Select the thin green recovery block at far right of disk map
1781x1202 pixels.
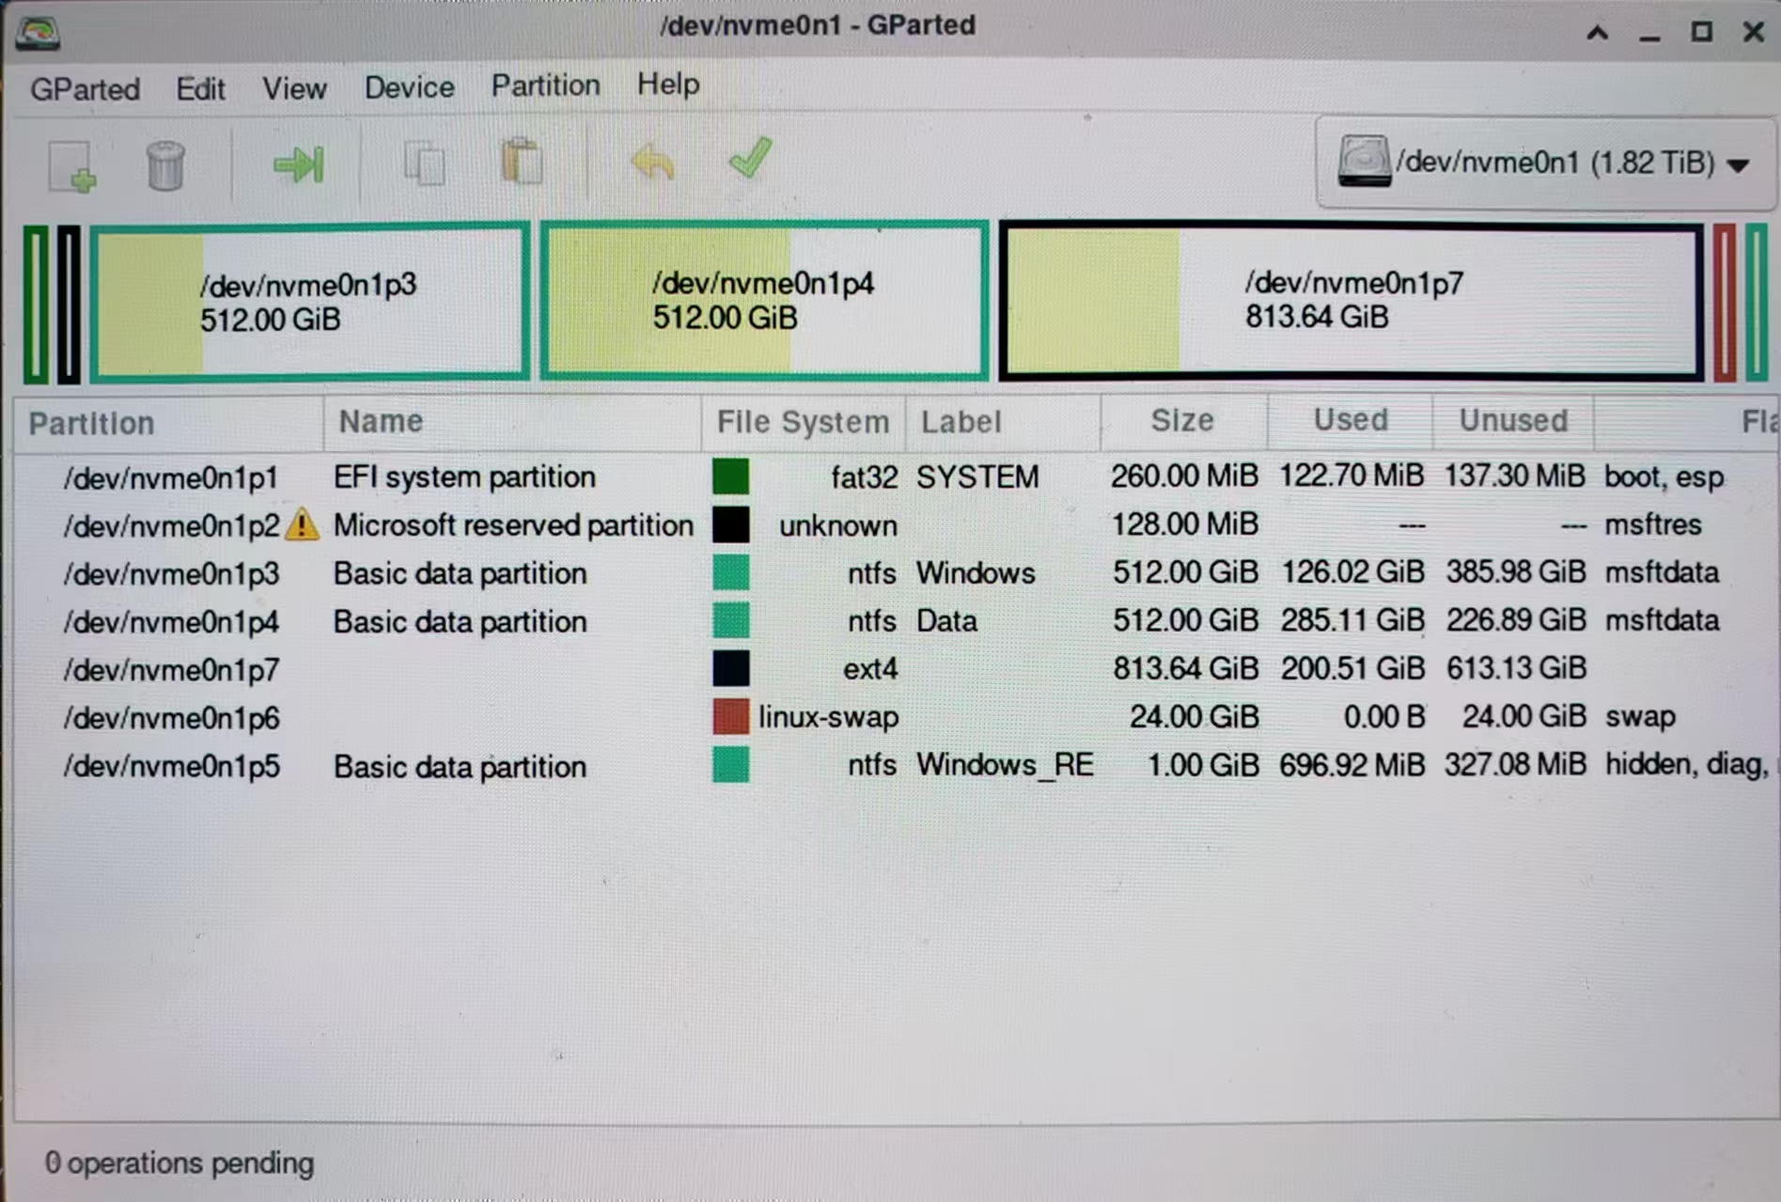pos(1756,303)
